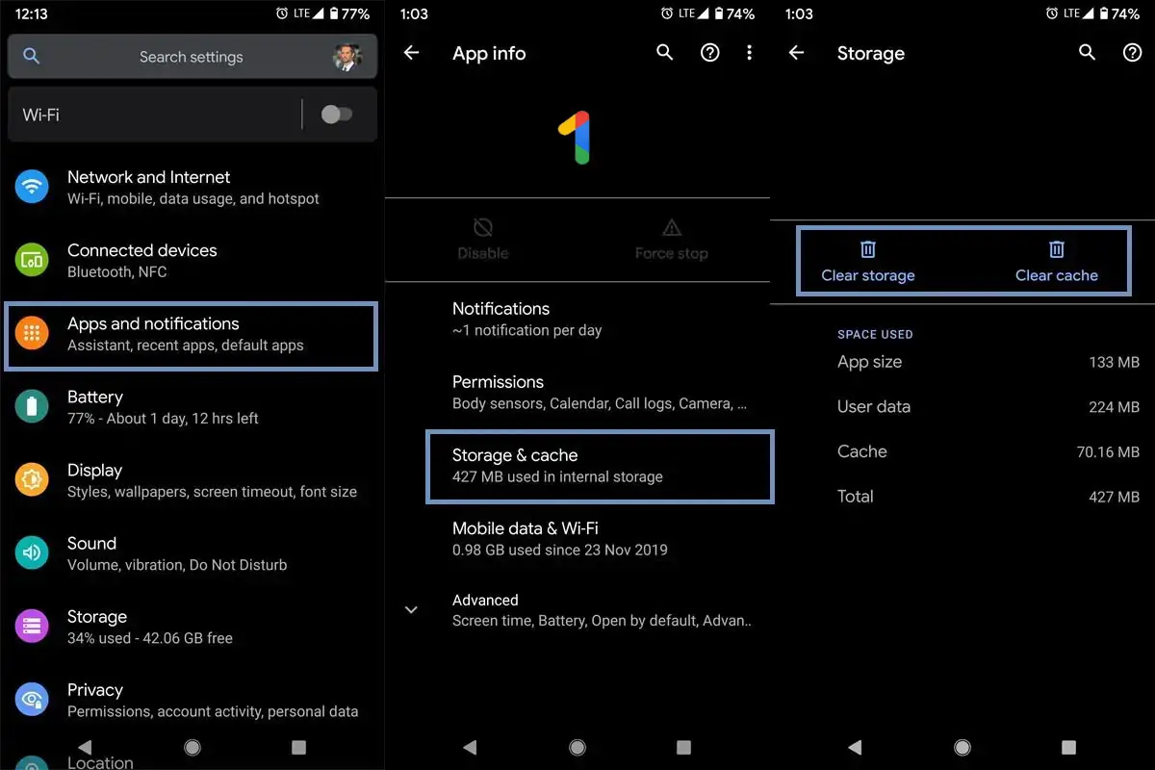Expand the Advanced section chevron
This screenshot has height=770, width=1155.
click(x=411, y=610)
